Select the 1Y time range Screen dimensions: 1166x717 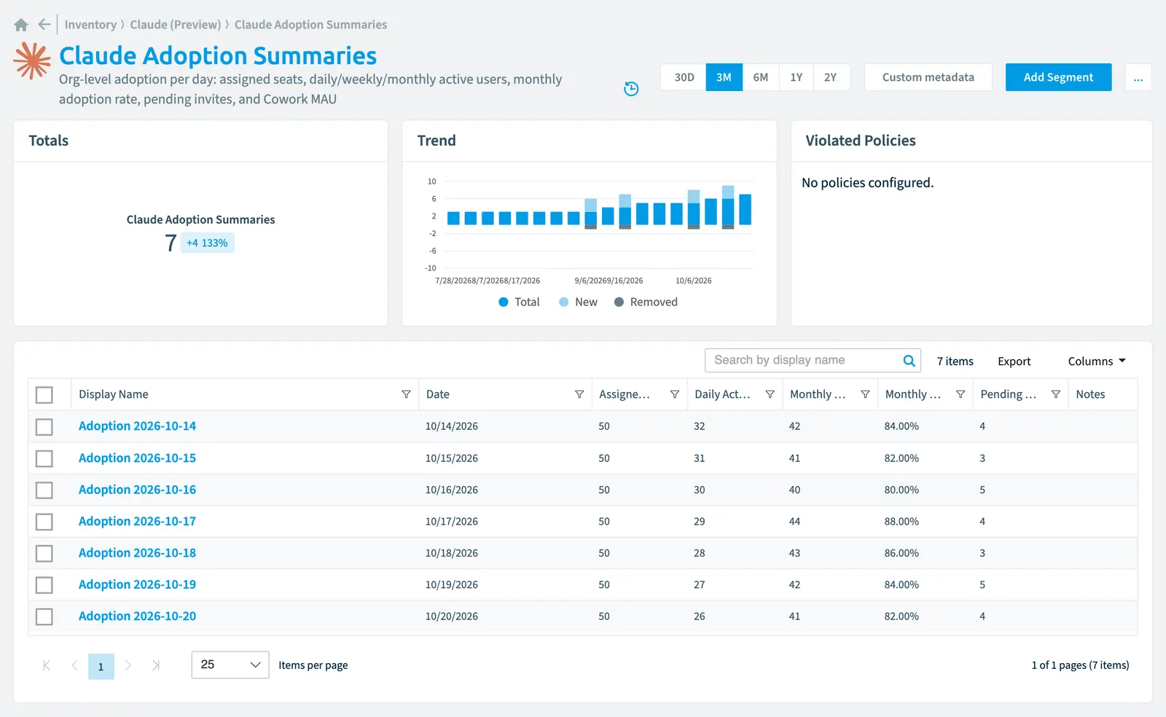(796, 77)
